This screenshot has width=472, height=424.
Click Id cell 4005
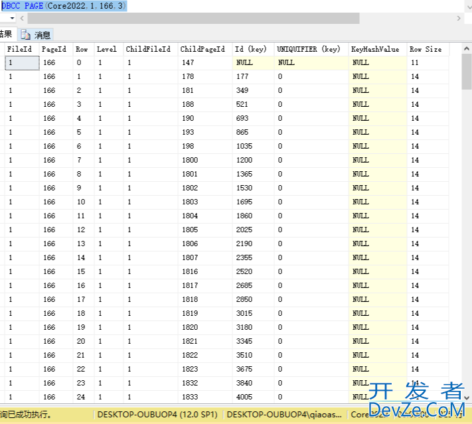coord(253,397)
